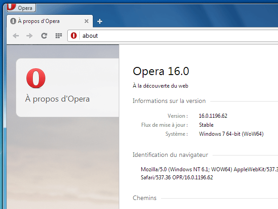The height and width of the screenshot is (209, 278).
Task: Select version number 16.0.1196.62
Action: pyautogui.click(x=213, y=116)
